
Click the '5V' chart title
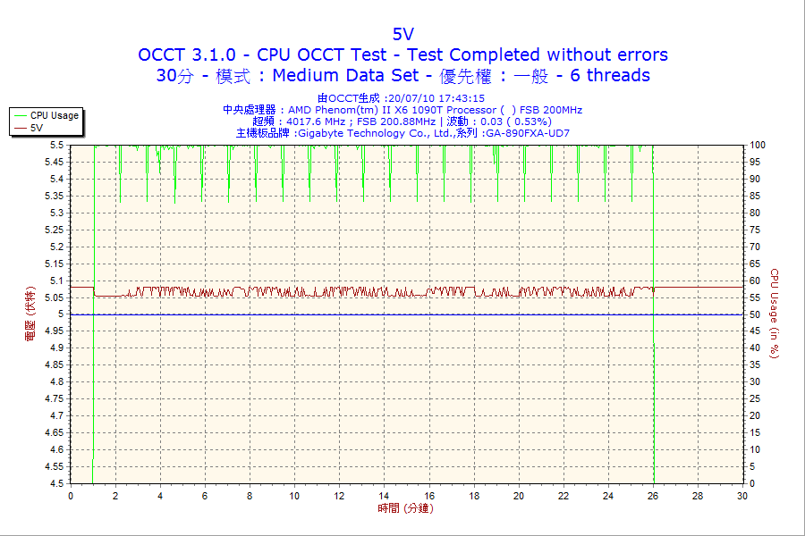pyautogui.click(x=403, y=34)
